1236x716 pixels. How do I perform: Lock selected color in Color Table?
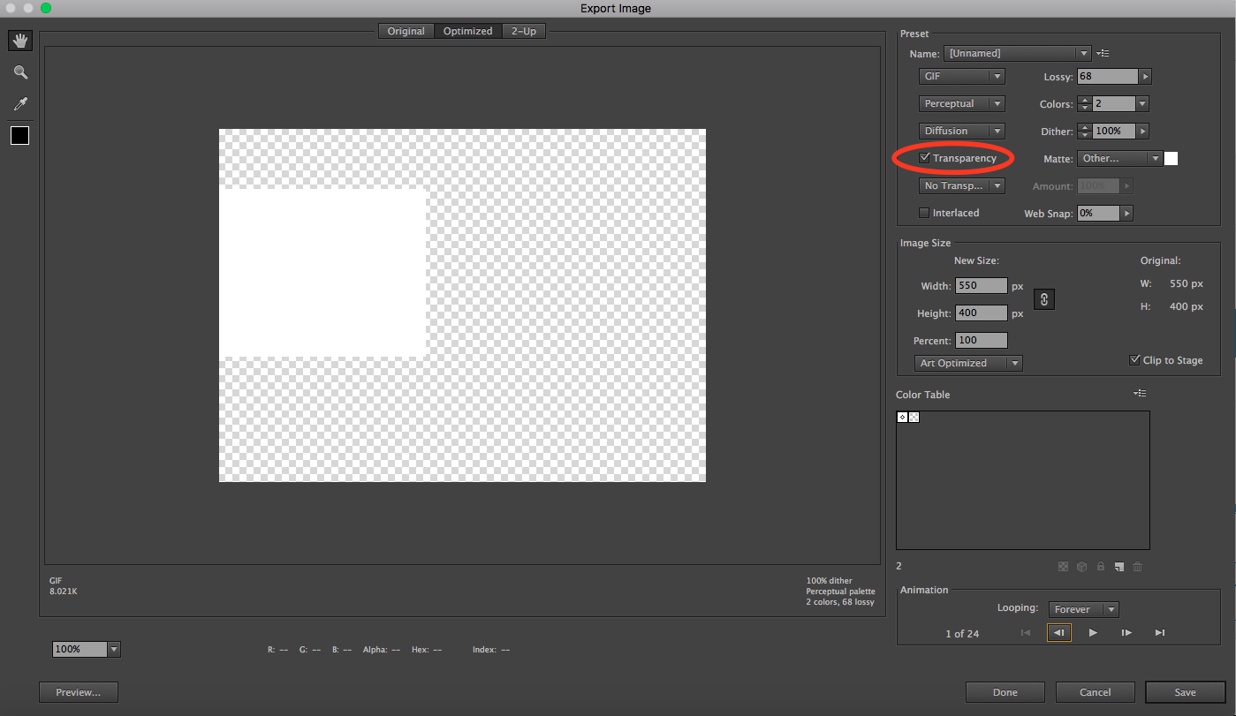[1100, 566]
